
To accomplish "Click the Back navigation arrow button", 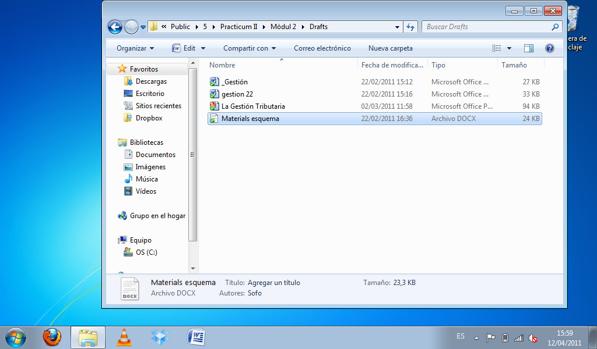I will (x=115, y=27).
